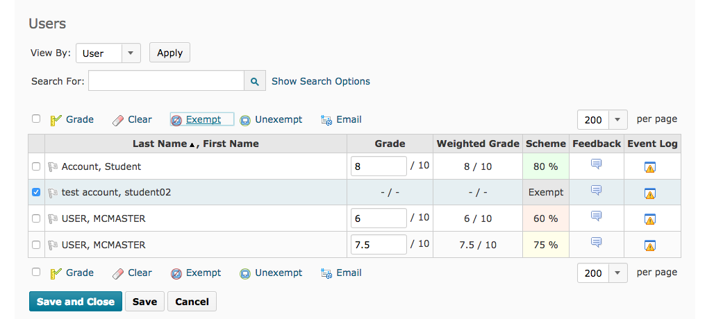The image size is (714, 319).
Task: Open the Show Search Options link
Action: pos(321,81)
